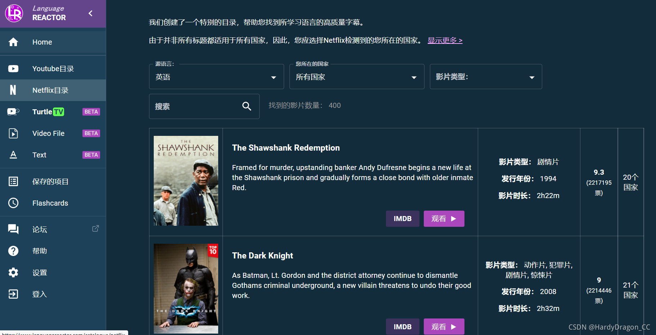Open IMDB for The Shawshank Redemption
Viewport: 656px width, 335px height.
point(403,219)
